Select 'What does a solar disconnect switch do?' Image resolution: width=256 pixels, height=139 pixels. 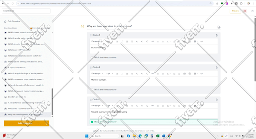[x=24, y=56]
